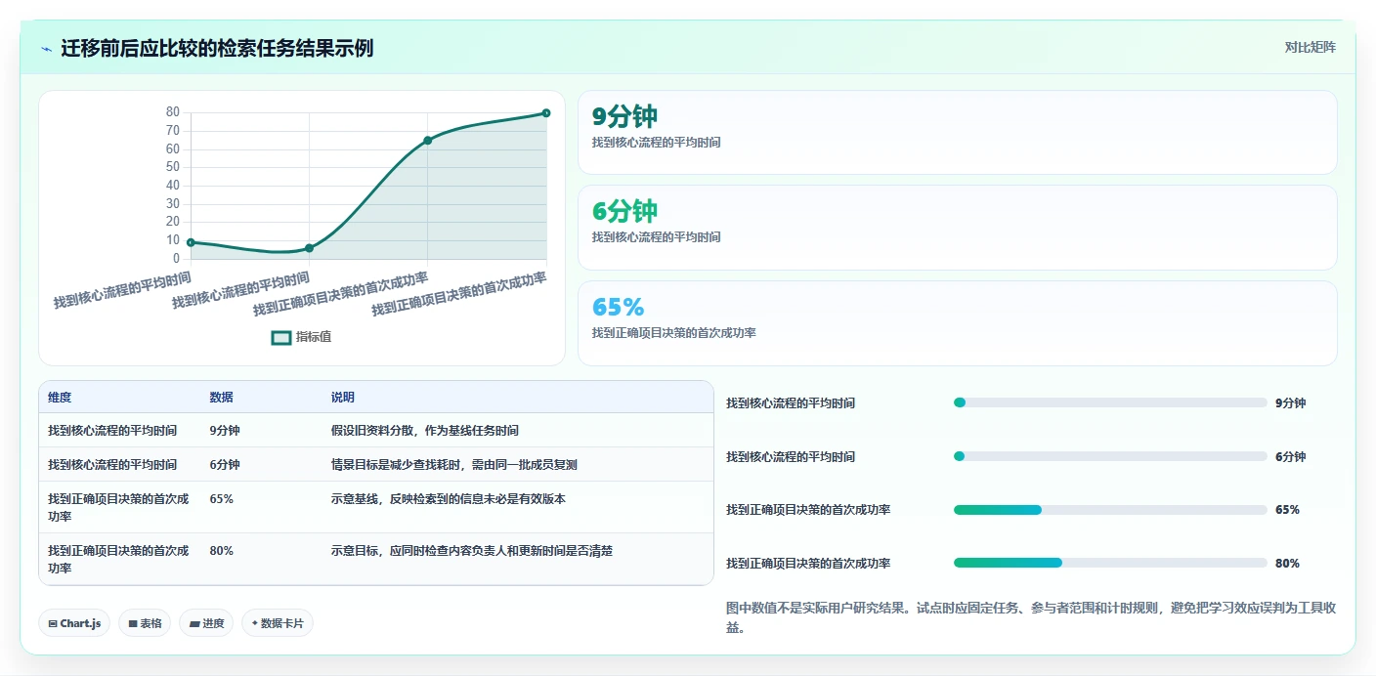Select table cell 示意目标，应同时检查内容负责人和更新时间是否清楚
This screenshot has height=676, width=1376.
tap(471, 550)
